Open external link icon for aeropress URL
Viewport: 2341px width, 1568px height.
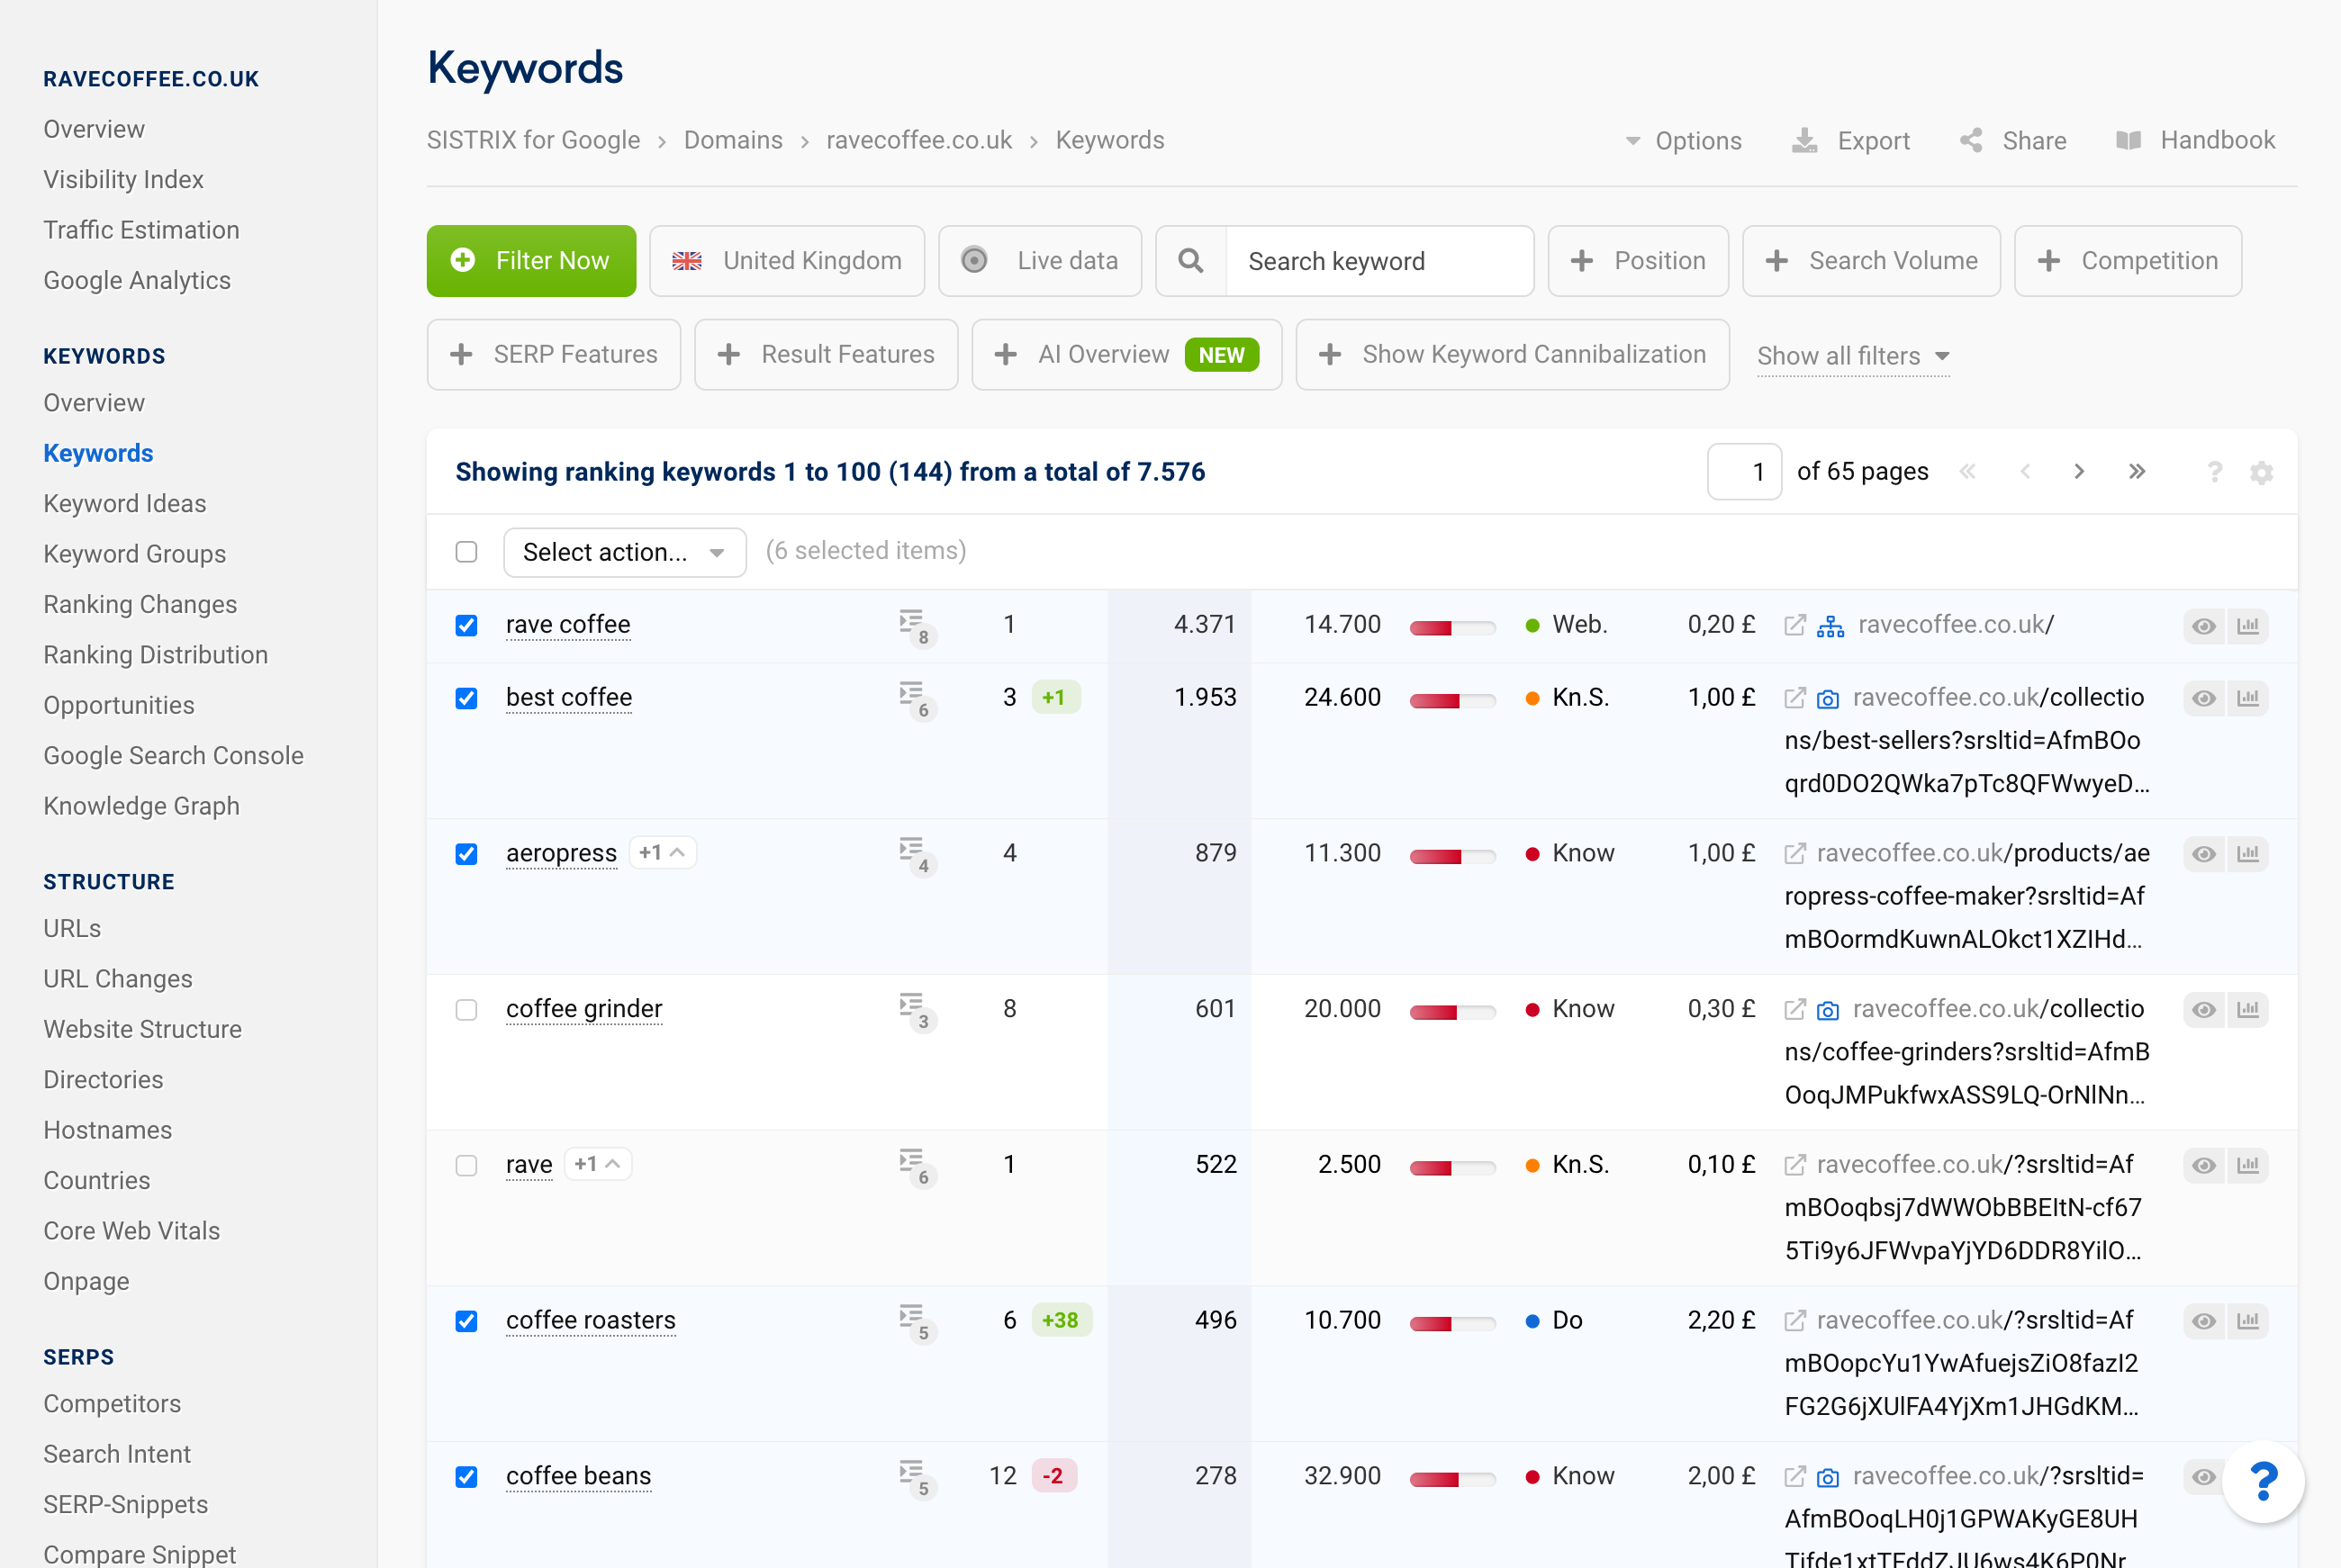[x=1795, y=854]
